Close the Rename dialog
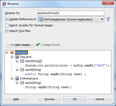 tap(108, 3)
